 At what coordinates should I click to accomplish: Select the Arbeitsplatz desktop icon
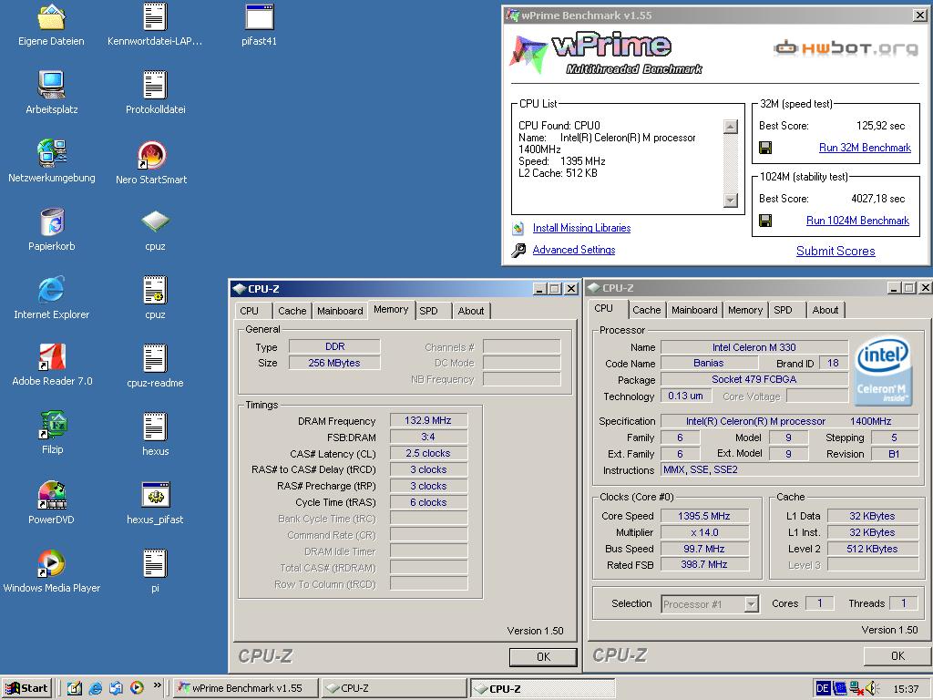point(51,85)
